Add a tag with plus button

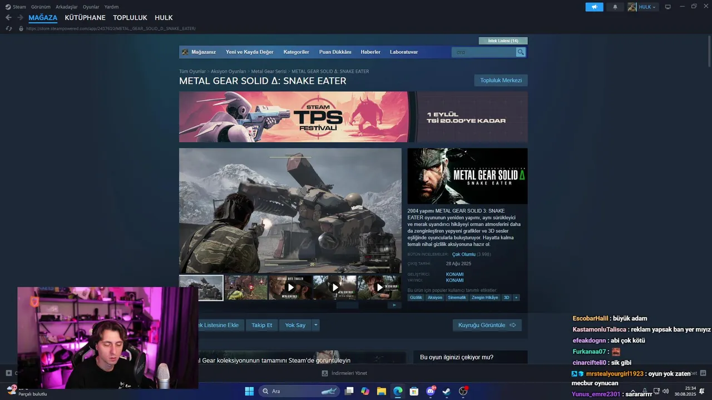coord(516,298)
